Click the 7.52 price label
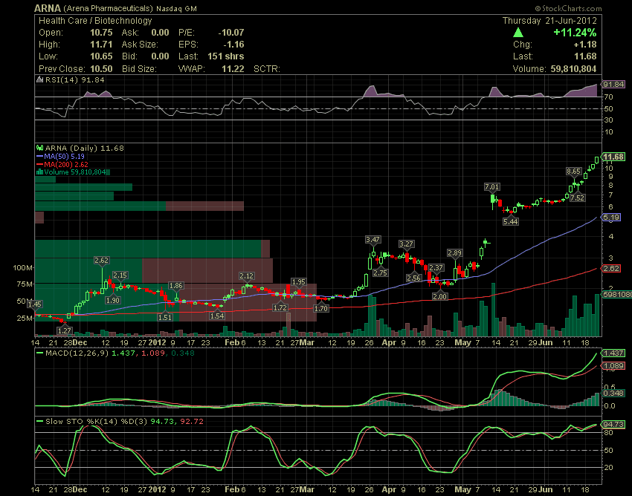This screenshot has width=632, height=496. click(x=578, y=198)
